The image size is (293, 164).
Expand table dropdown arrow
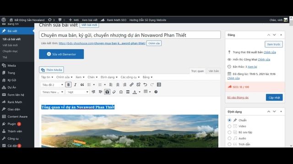click(x=150, y=92)
